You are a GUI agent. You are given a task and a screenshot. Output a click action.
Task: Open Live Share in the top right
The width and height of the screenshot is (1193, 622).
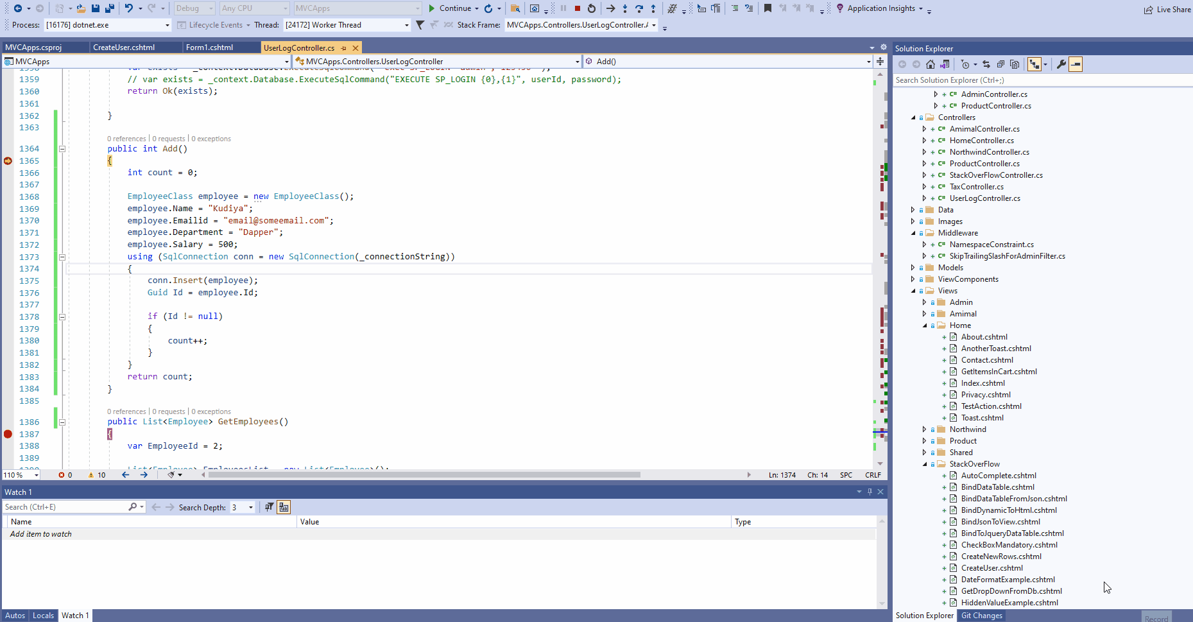(x=1166, y=9)
